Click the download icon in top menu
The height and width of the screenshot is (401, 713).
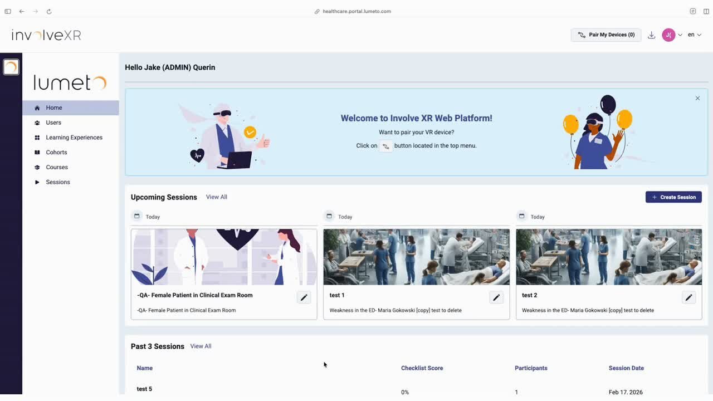[651, 35]
